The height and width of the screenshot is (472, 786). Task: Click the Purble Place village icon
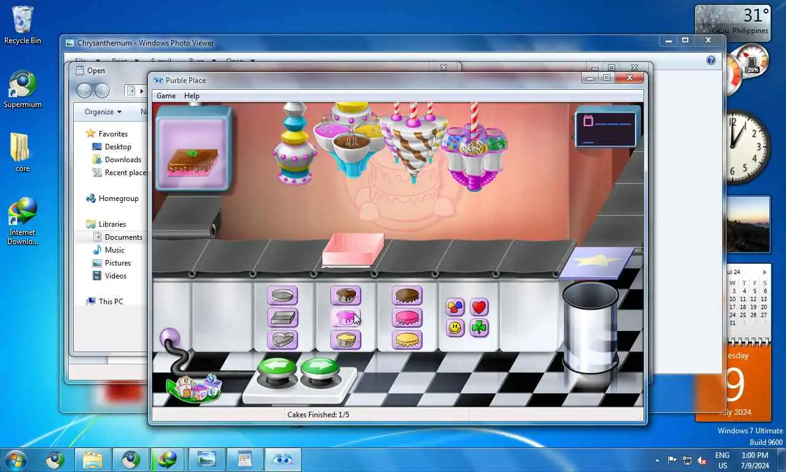(195, 388)
